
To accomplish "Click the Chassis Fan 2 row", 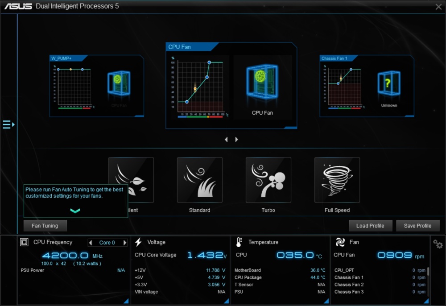I will click(380, 285).
